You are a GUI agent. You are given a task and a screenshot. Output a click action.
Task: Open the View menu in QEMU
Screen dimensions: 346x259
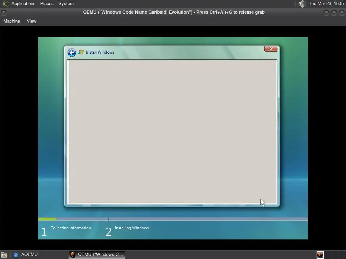click(31, 21)
